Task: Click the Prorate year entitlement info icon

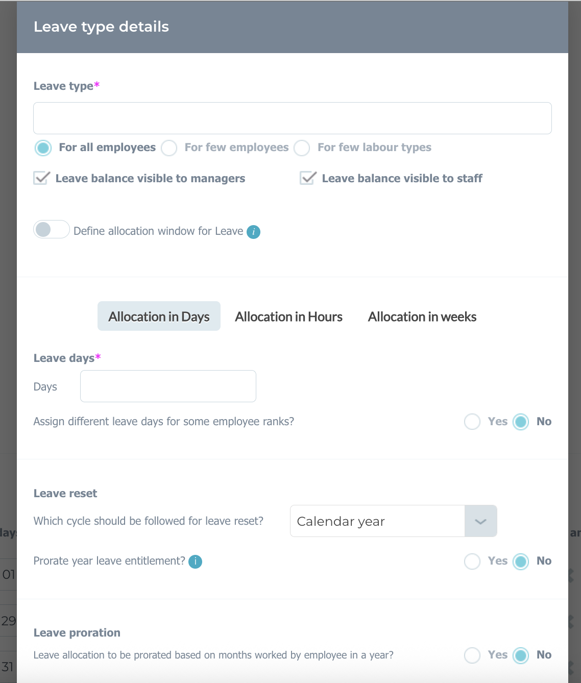Action: coord(195,562)
